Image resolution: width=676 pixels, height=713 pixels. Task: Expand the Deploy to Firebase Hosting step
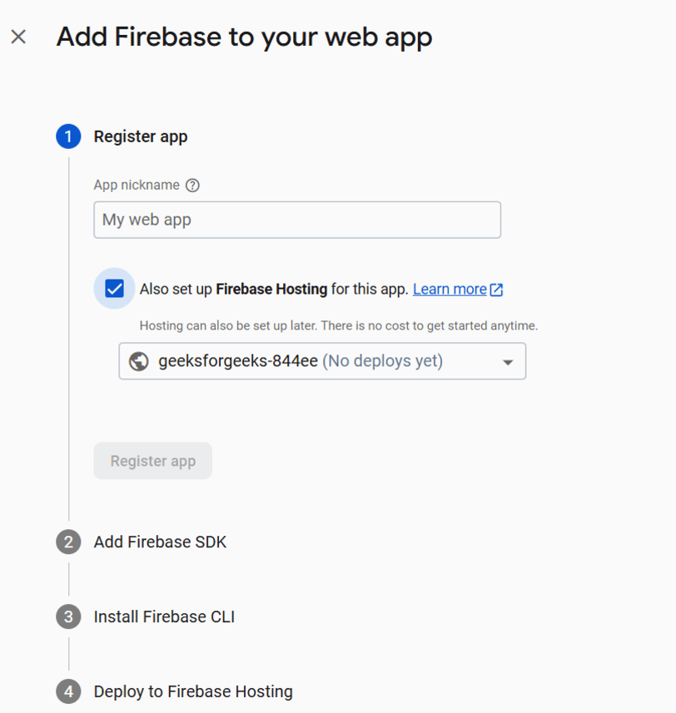193,691
